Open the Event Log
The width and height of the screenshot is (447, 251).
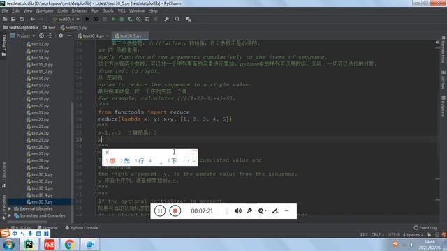point(425,228)
